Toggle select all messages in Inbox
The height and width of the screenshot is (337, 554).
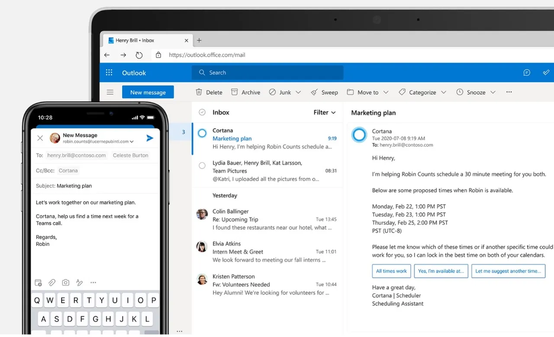click(202, 112)
